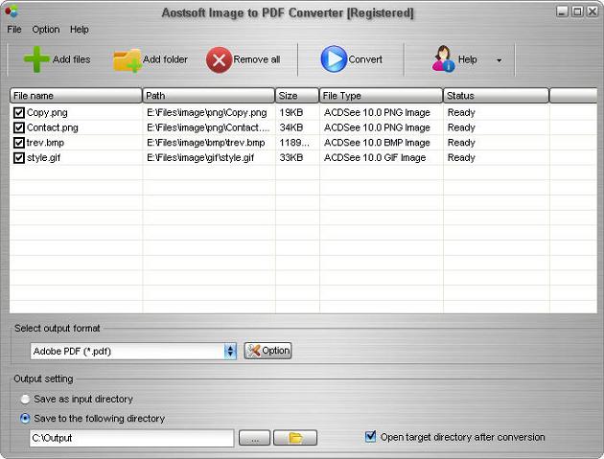Screen dimensions: 604x459
Task: Open the Help menu
Action: (x=80, y=30)
